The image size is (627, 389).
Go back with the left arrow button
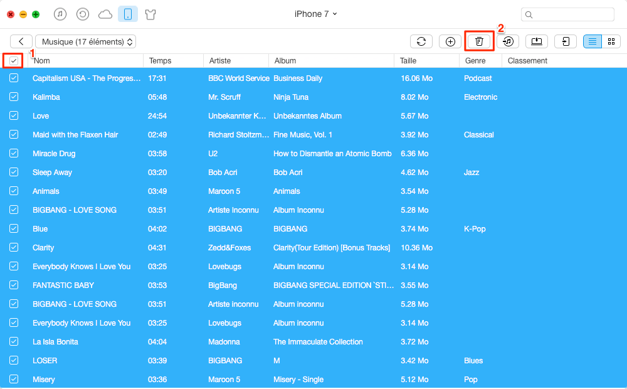[21, 41]
